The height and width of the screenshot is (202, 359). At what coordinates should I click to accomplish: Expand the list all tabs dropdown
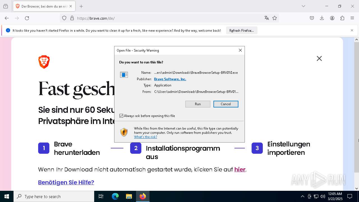point(303,6)
